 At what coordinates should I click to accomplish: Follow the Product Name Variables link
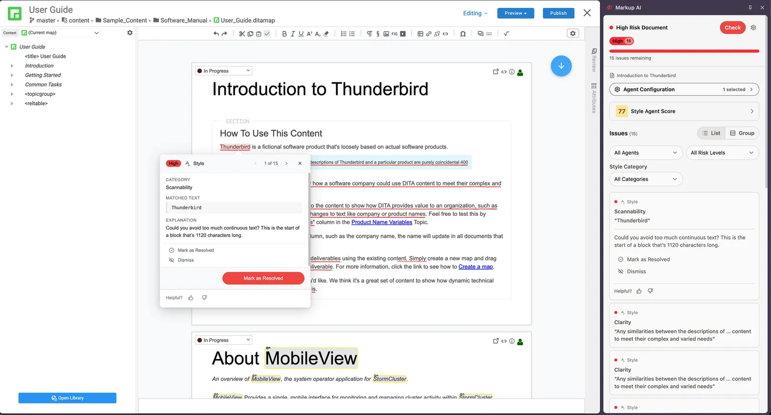(382, 222)
